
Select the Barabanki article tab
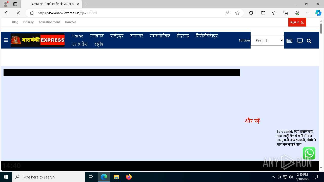pos(51,4)
